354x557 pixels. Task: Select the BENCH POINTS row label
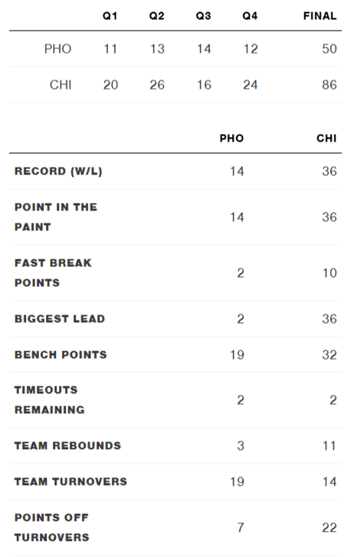coord(61,354)
